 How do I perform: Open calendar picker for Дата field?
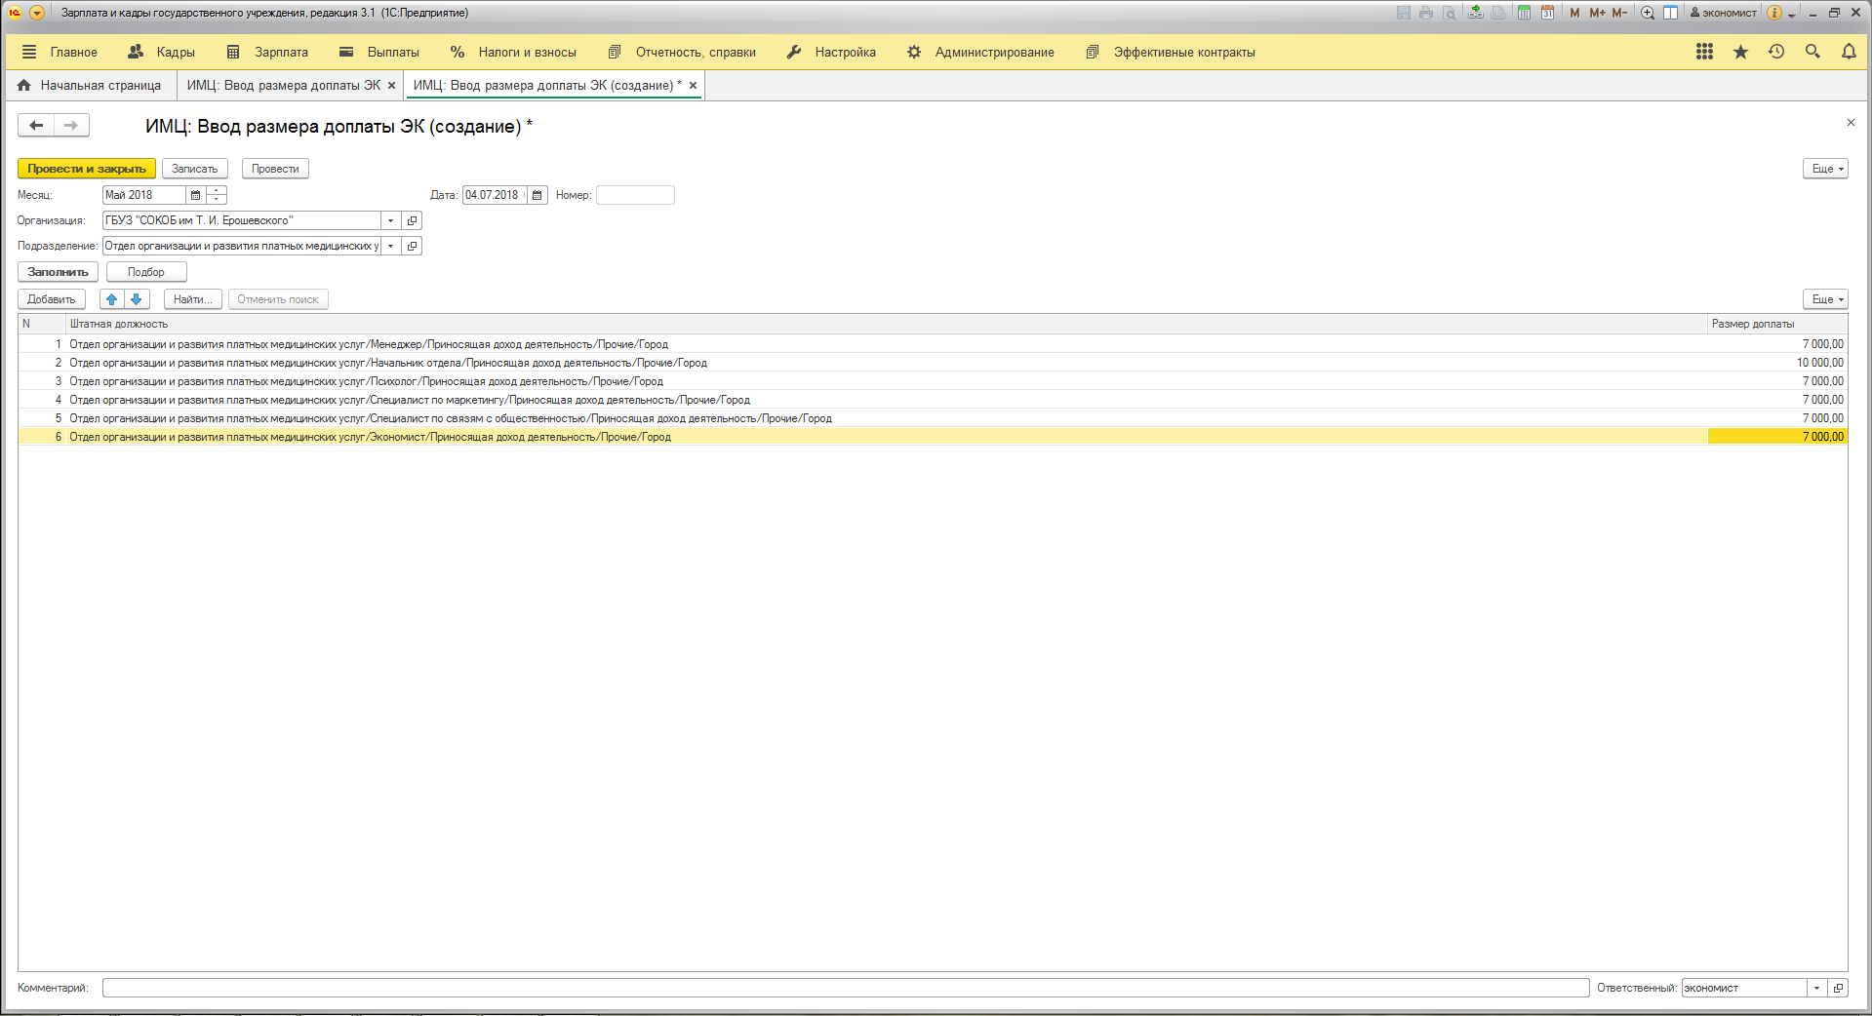click(538, 195)
